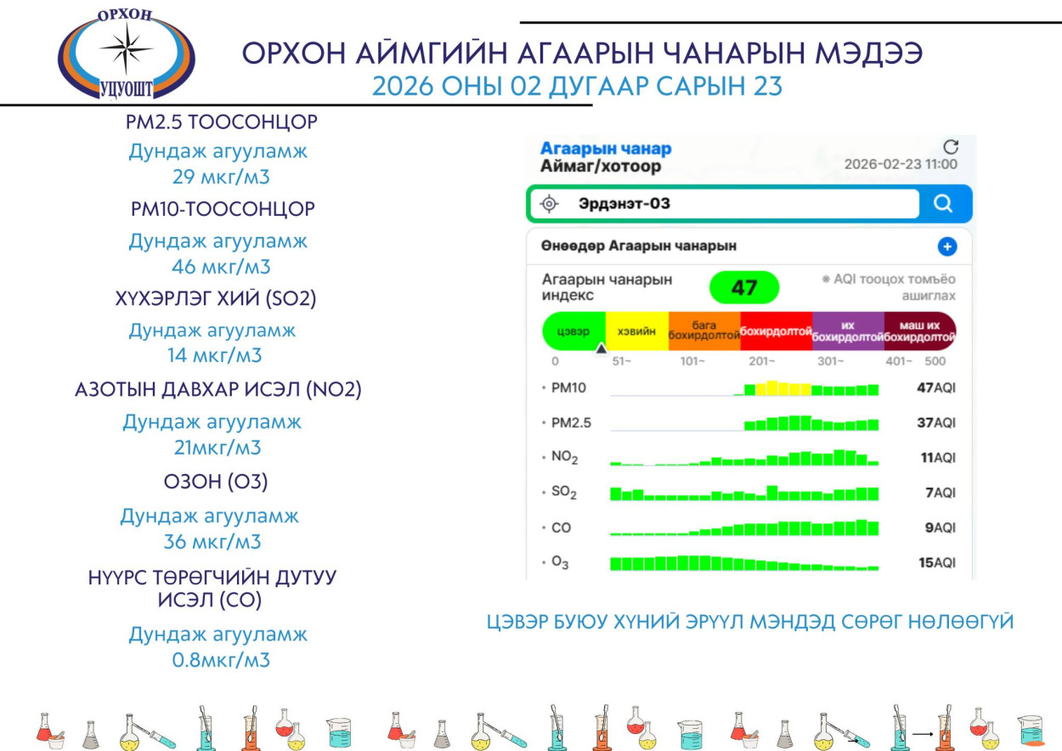Click the location target icon

click(549, 204)
